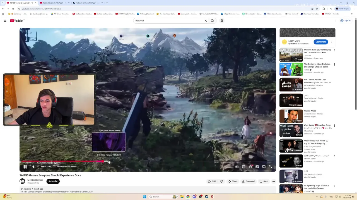Open the browser extensions puzzle icon
The image size is (357, 200).
(x=324, y=9)
